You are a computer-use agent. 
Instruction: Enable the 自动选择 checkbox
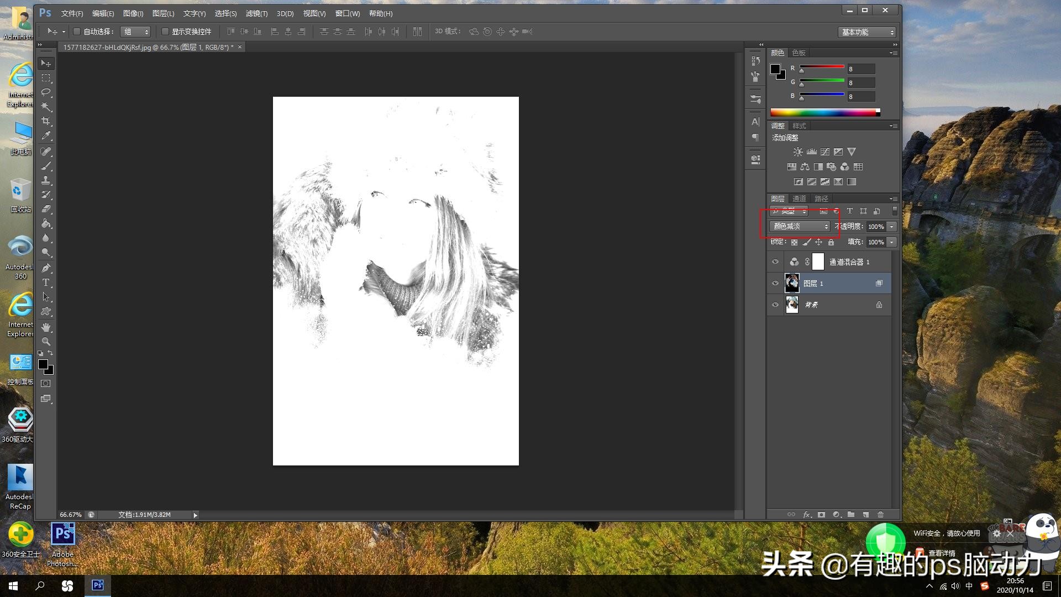point(77,32)
